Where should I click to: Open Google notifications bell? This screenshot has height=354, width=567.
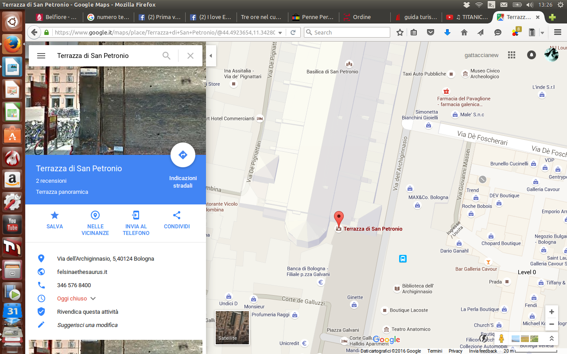(x=532, y=55)
